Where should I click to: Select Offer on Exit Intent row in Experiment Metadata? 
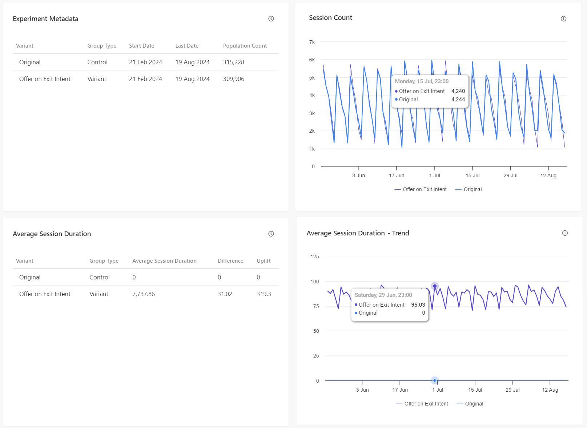[x=146, y=79]
